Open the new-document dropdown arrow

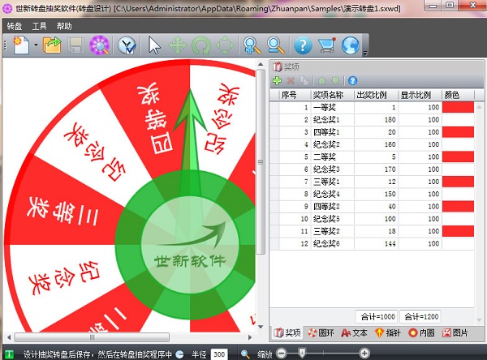(36, 45)
